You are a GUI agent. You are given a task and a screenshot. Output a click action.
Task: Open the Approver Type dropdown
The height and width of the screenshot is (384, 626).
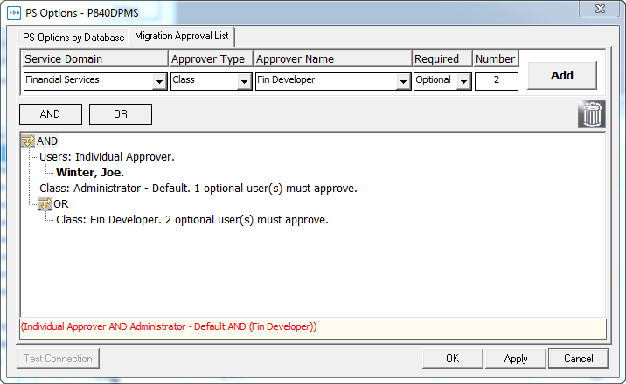click(x=245, y=81)
